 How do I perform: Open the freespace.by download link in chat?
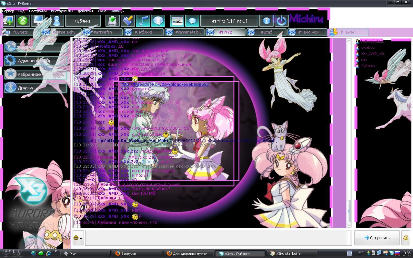(x=165, y=84)
